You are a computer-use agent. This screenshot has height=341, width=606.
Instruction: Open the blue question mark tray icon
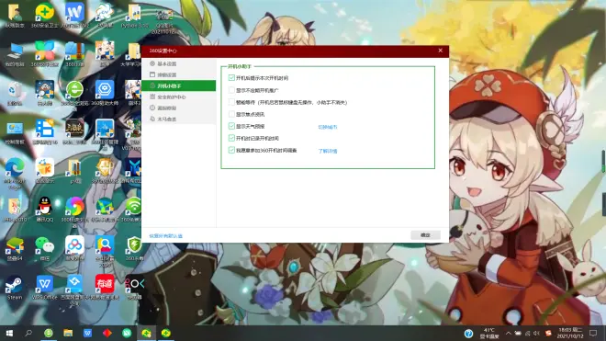click(468, 334)
